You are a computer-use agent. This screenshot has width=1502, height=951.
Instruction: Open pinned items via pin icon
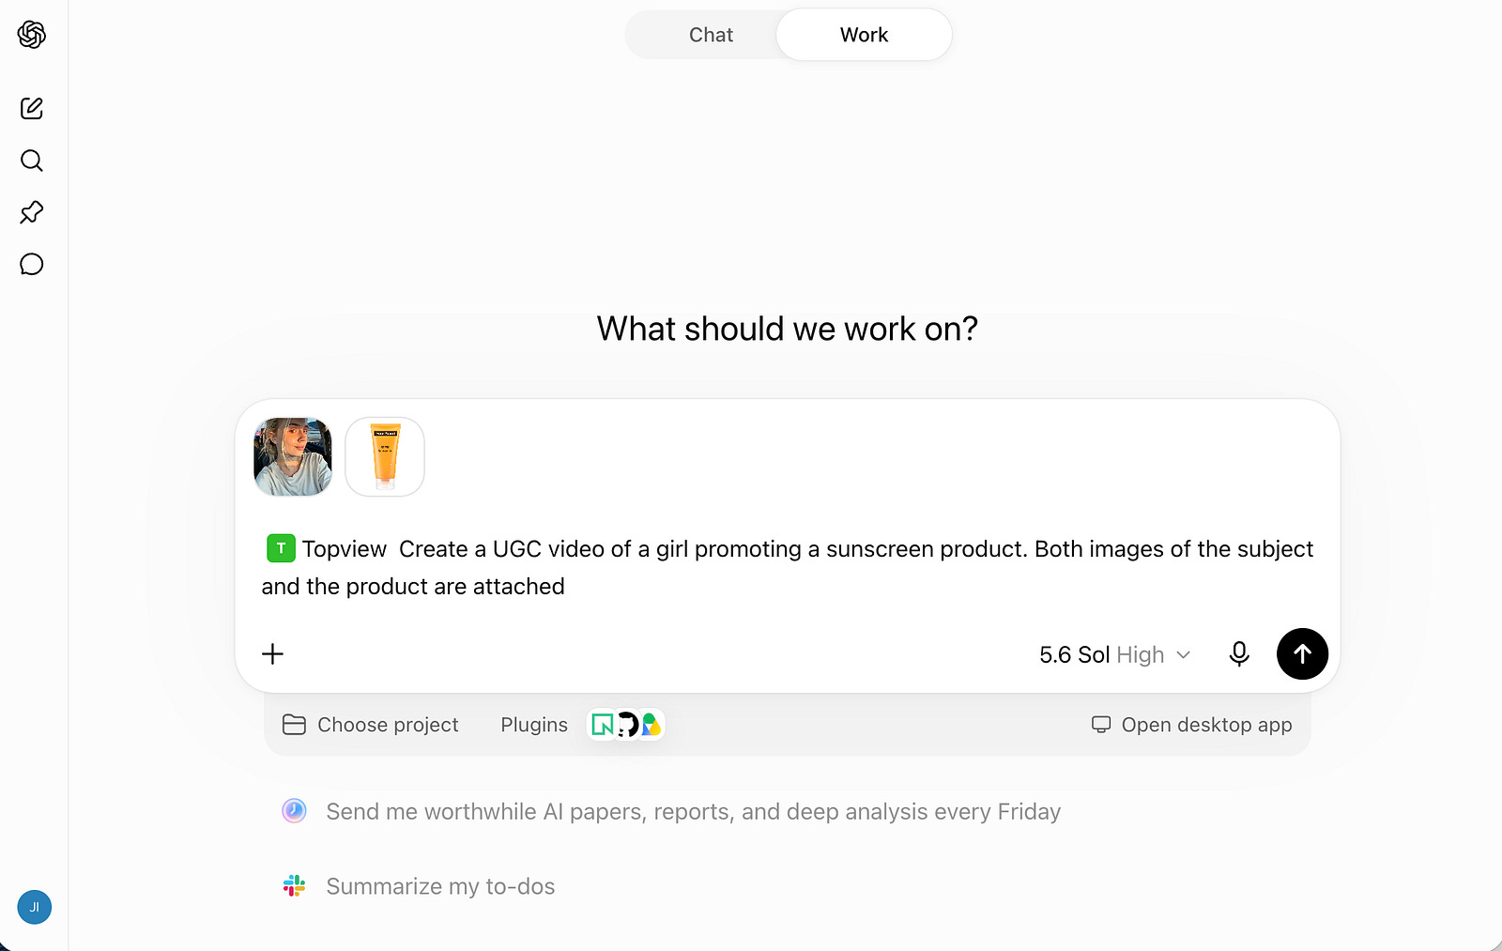(x=32, y=212)
